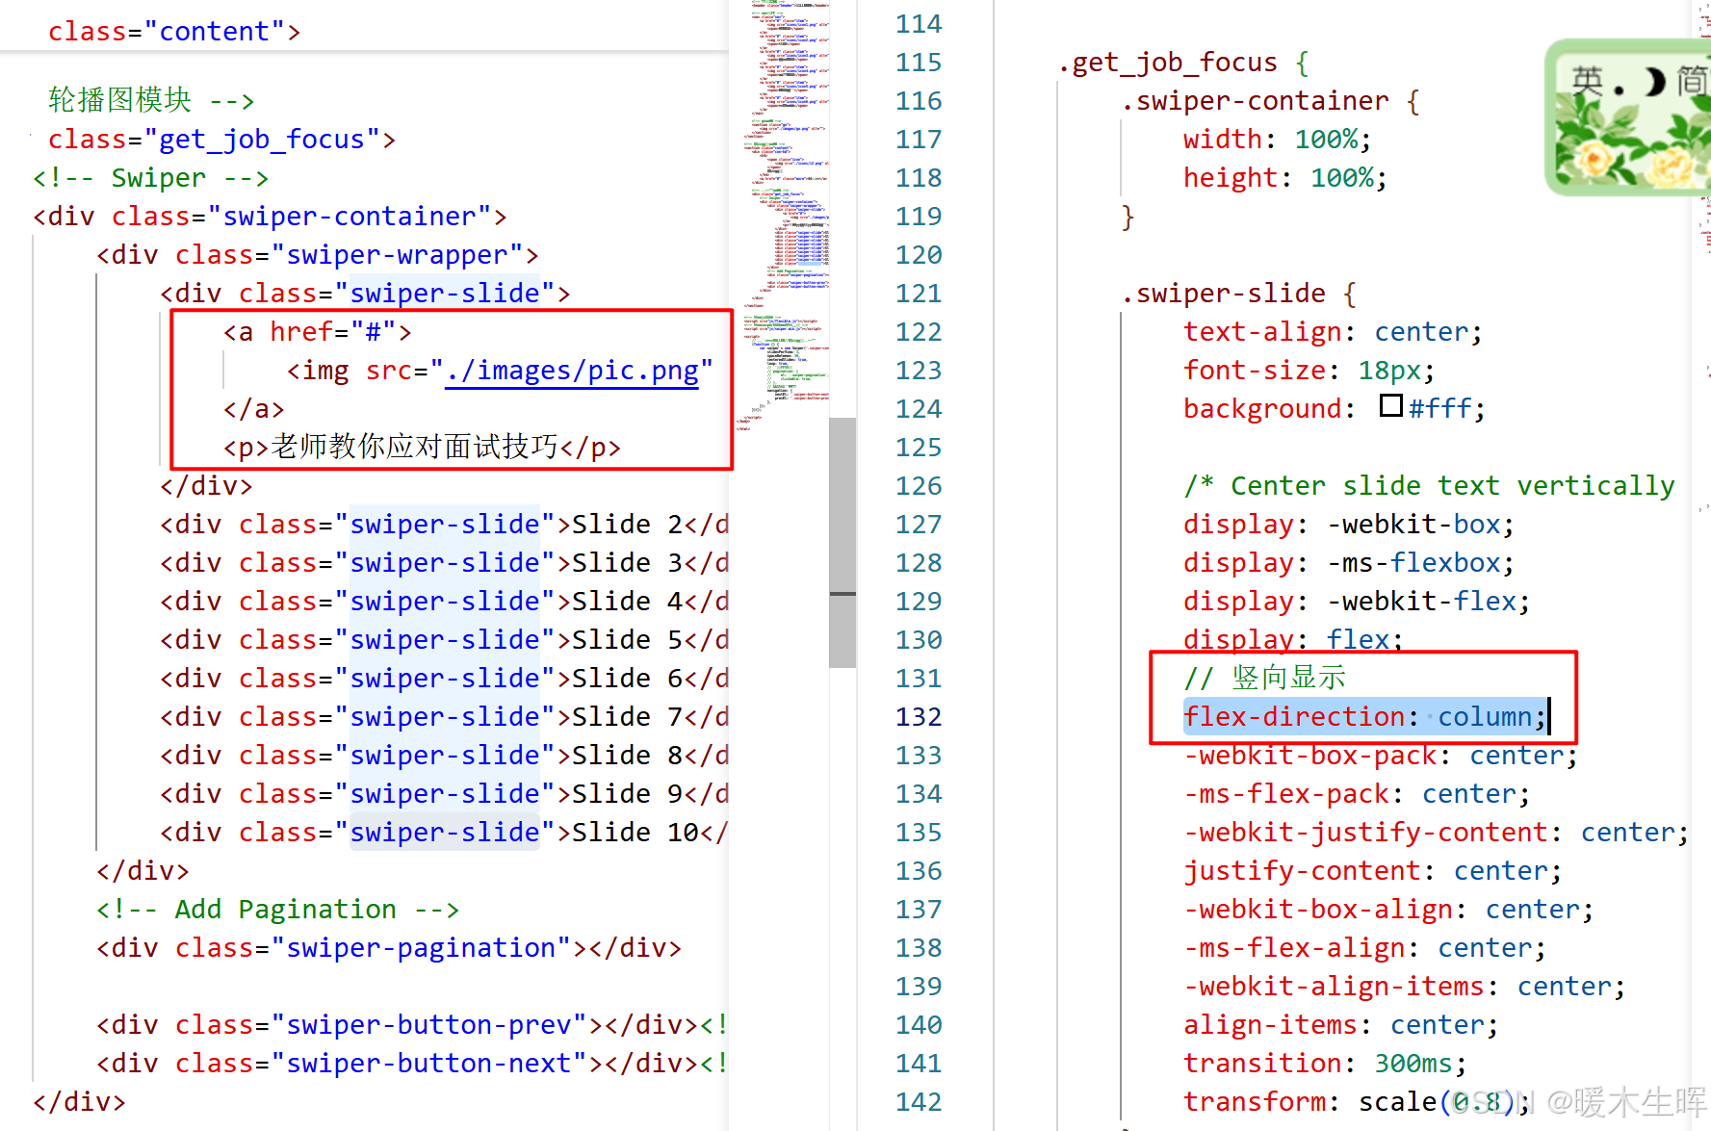The width and height of the screenshot is (1711, 1131).
Task: Click the 竖向显示 comment line
Action: 1264,679
